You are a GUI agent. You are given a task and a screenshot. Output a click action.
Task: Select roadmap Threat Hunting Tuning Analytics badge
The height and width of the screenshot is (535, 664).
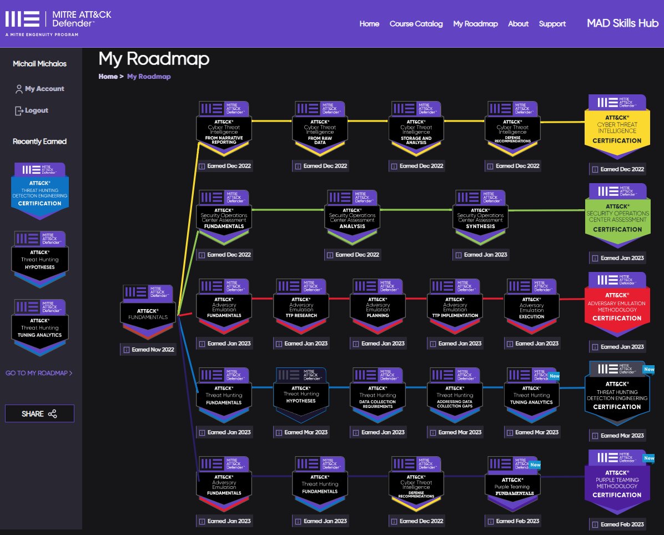click(532, 395)
